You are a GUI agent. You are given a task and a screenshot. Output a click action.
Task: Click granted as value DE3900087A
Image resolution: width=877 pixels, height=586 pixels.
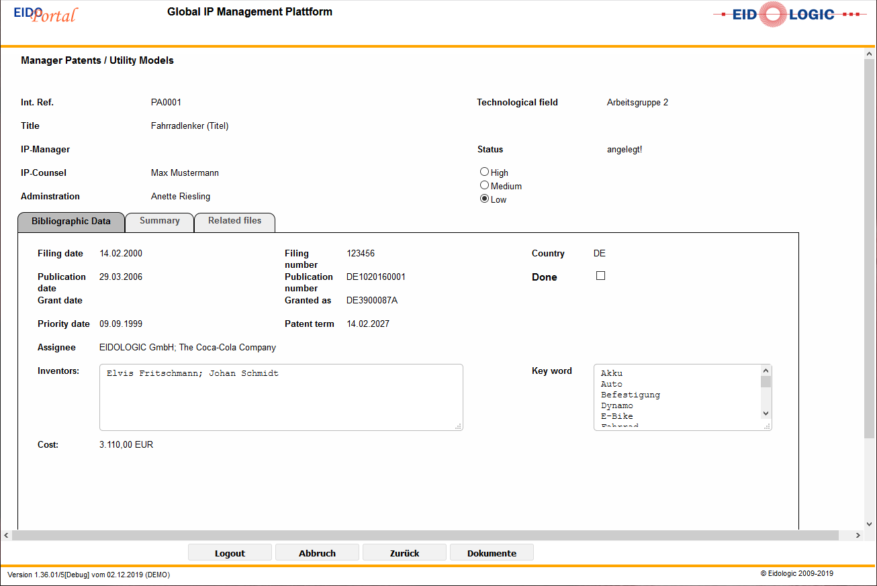(372, 301)
